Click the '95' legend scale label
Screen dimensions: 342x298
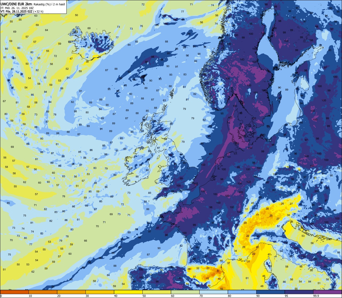click(286, 296)
